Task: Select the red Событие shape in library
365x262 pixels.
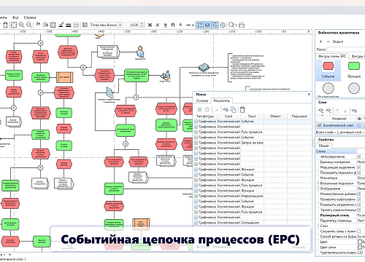Action: [328, 66]
